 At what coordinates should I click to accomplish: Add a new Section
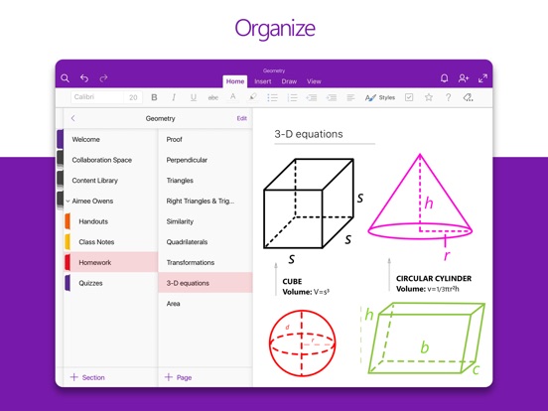click(87, 377)
